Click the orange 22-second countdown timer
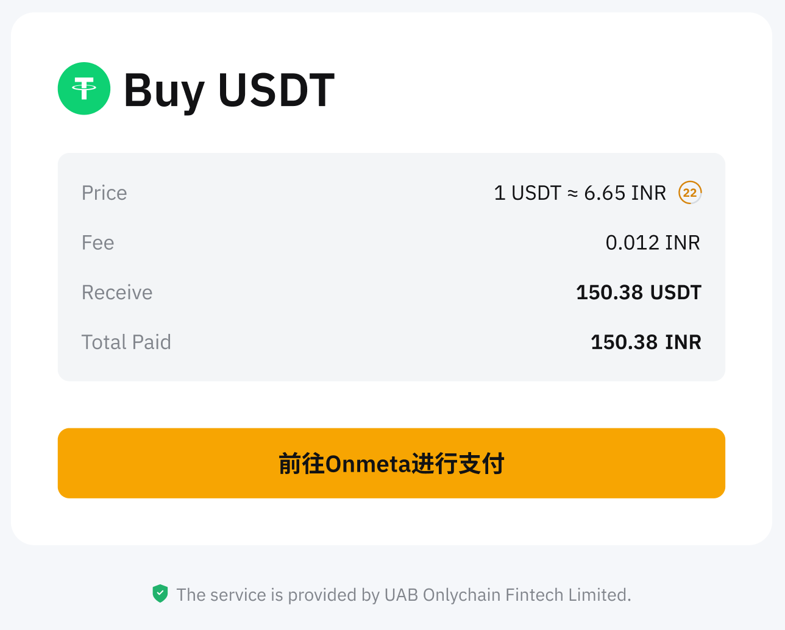 click(690, 193)
